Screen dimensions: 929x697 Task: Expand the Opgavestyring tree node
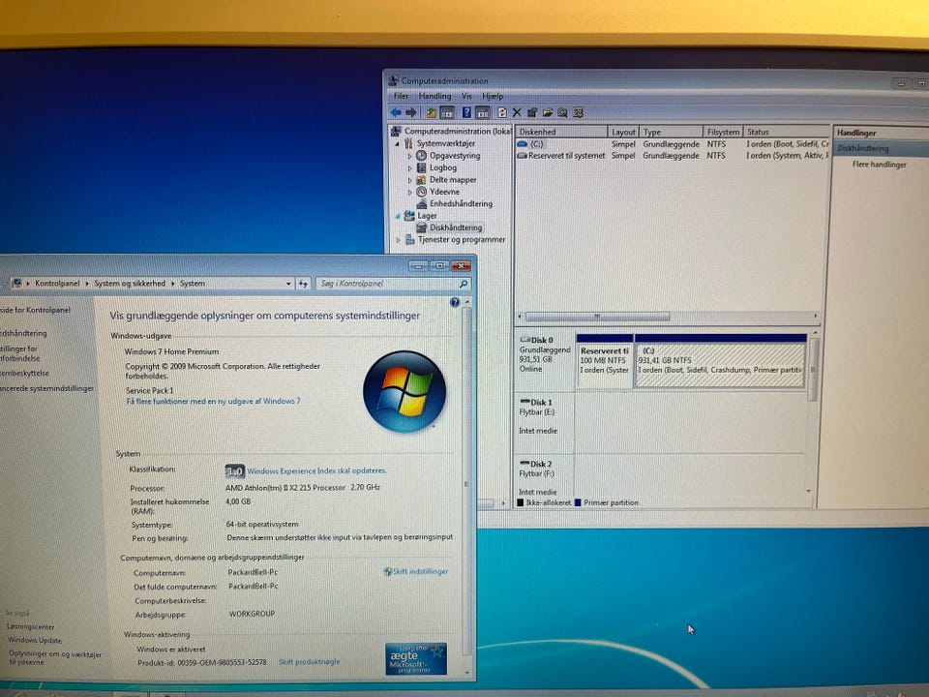pyautogui.click(x=409, y=156)
